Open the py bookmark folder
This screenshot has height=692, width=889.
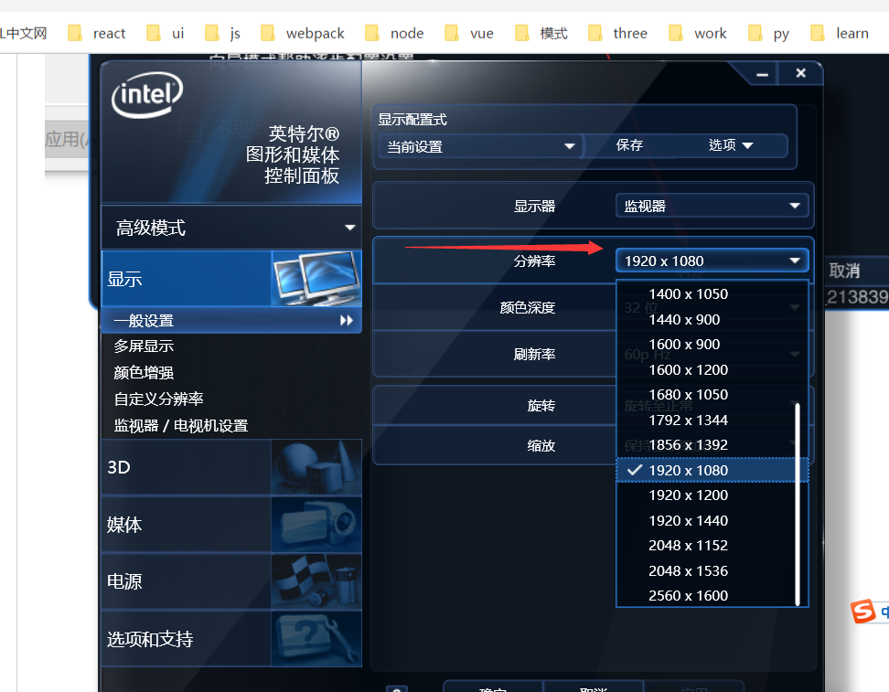tap(769, 34)
